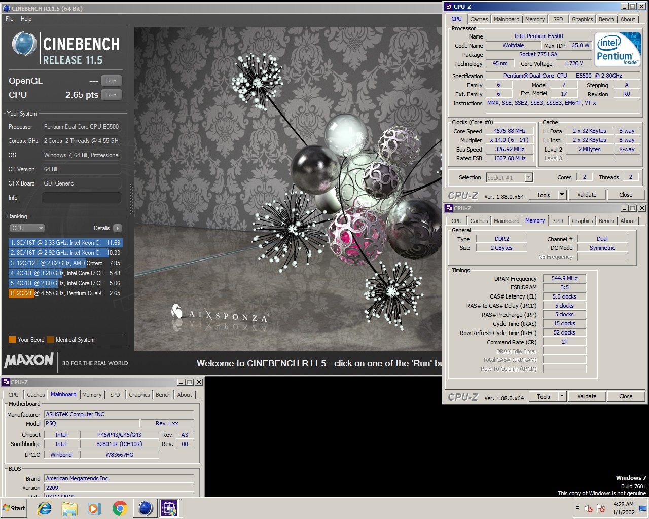This screenshot has height=519, width=649.
Task: Click Validate in top CPU-Z window
Action: (587, 195)
